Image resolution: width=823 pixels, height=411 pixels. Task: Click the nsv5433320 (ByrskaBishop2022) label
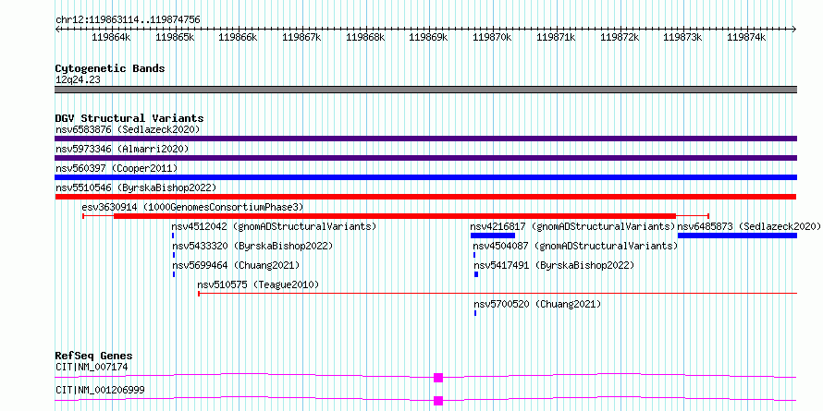[252, 246]
